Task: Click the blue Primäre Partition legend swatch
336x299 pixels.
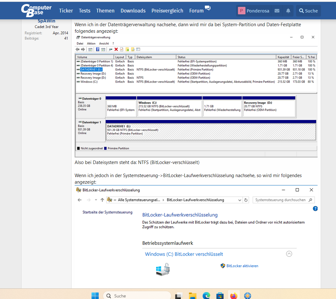Action: click(x=106, y=148)
